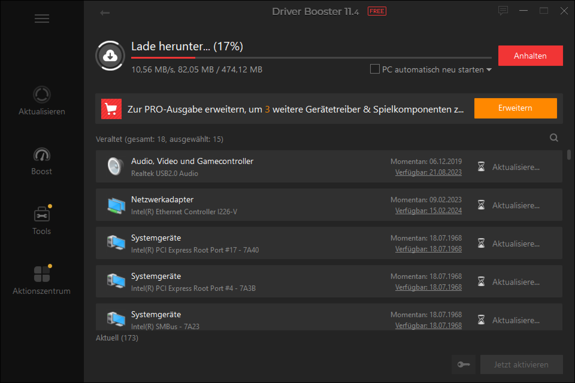This screenshot has height=383, width=575.
Task: Click the shopping cart PRO icon
Action: (x=111, y=109)
